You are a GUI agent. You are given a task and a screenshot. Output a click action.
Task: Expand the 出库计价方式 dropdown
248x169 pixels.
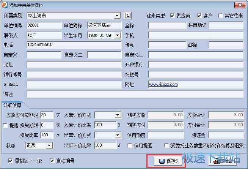pos(118,135)
